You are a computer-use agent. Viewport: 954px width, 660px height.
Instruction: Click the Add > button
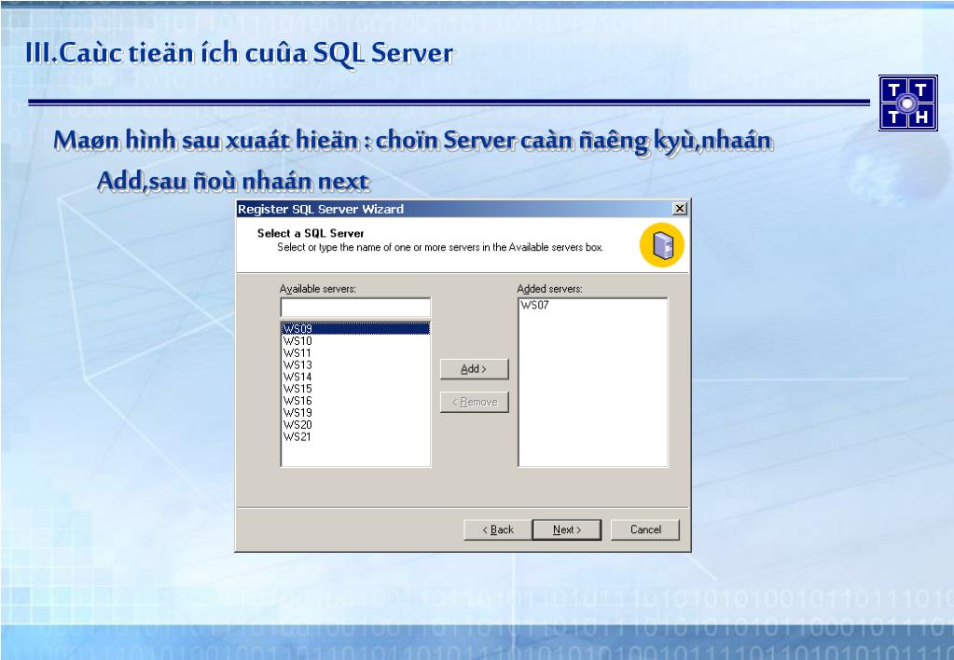click(474, 368)
